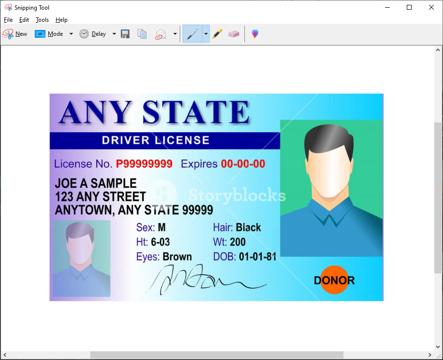Screen dimensions: 443x360
Task: Click the New snip scissors icon
Action: (x=8, y=34)
